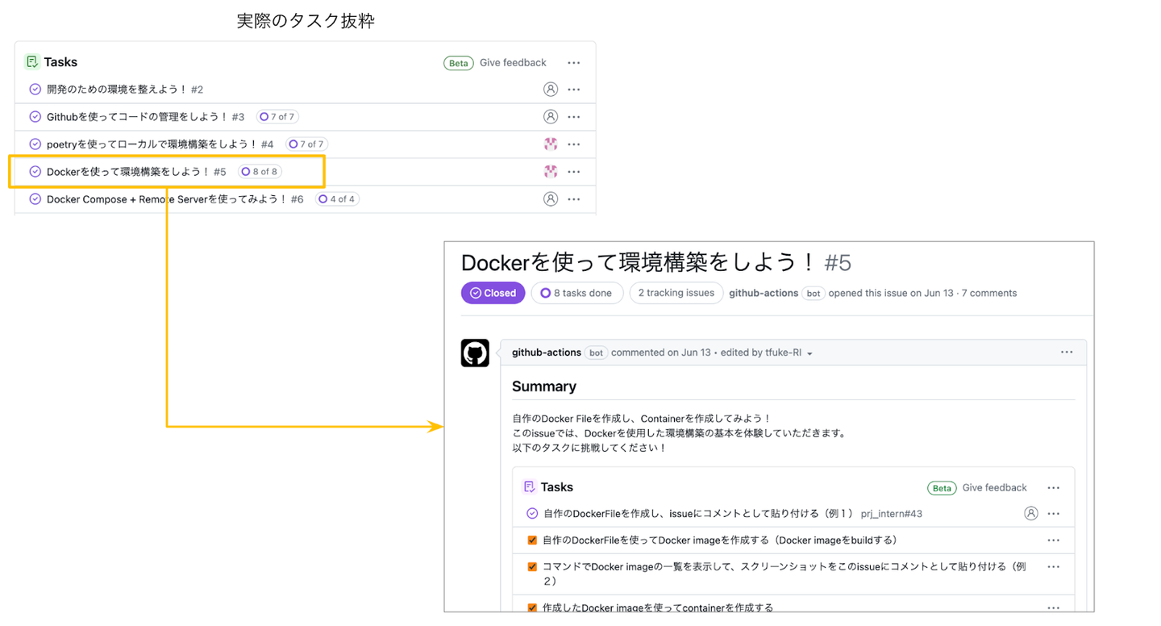
Task: Click assignee icon on Github task #3 row
Action: point(551,117)
